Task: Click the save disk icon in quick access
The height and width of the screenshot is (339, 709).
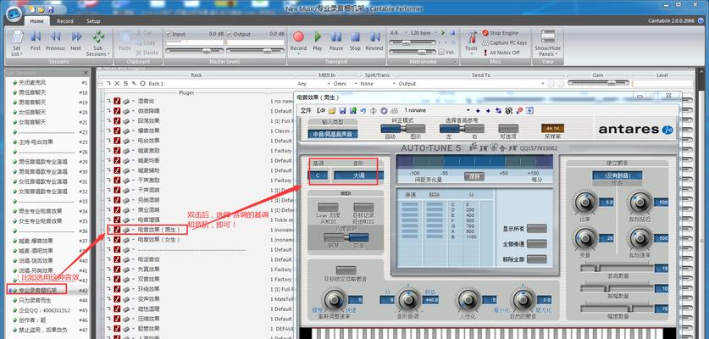Action: pos(51,9)
